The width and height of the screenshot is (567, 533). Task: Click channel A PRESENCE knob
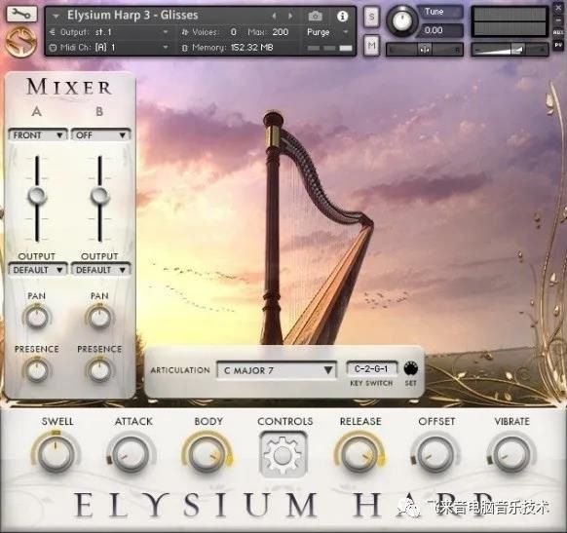(x=37, y=370)
